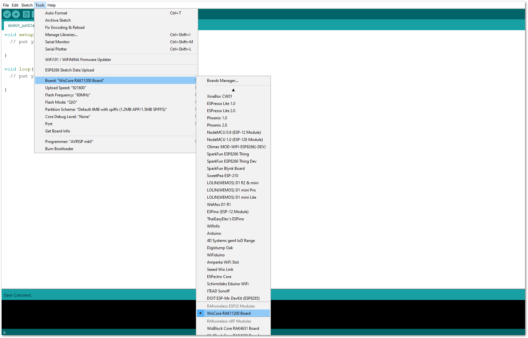Screen dimensions: 528x338
Task: Select WifInfo board
Action: [x=233, y=226]
